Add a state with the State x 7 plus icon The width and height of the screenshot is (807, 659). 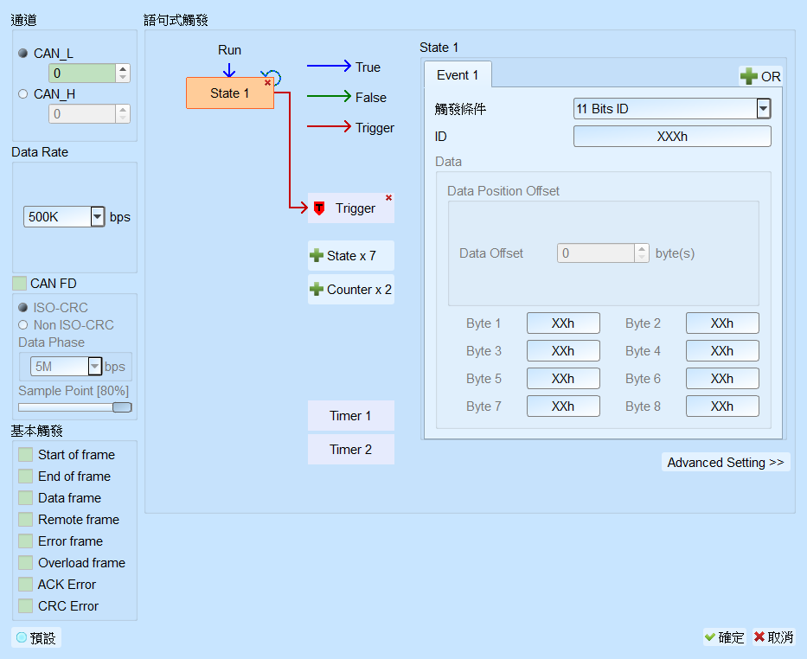(317, 256)
